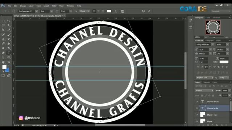Open anti-aliasing Sharp dropdown in options bar

(x=84, y=11)
